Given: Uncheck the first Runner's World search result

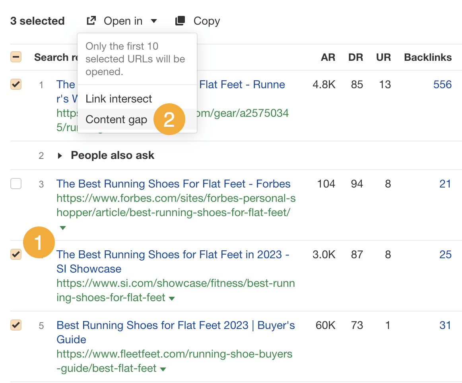Looking at the screenshot, I should pos(16,84).
